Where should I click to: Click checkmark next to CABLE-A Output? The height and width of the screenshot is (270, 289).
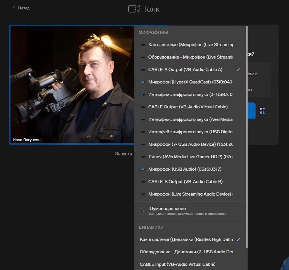coord(238,70)
